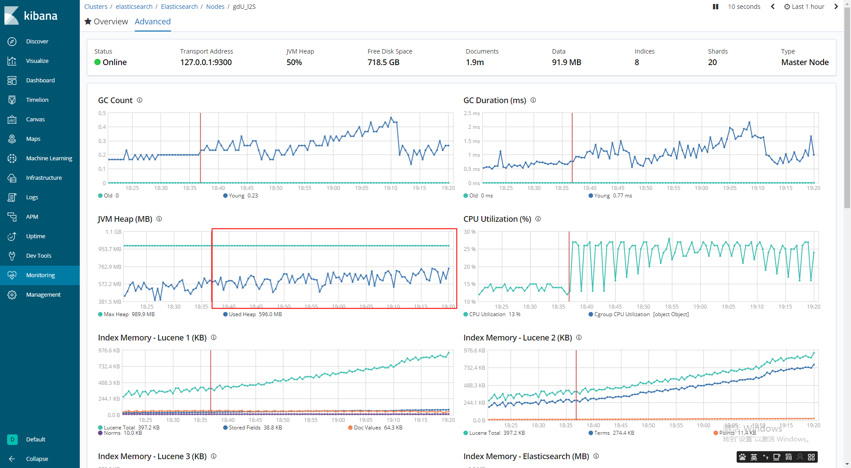Show info for Index Memory - Elasticsearch chart
Screen dimensions: 851x468
(596, 456)
